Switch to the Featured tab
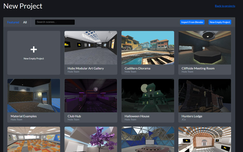243x152 pixels. 13,22
